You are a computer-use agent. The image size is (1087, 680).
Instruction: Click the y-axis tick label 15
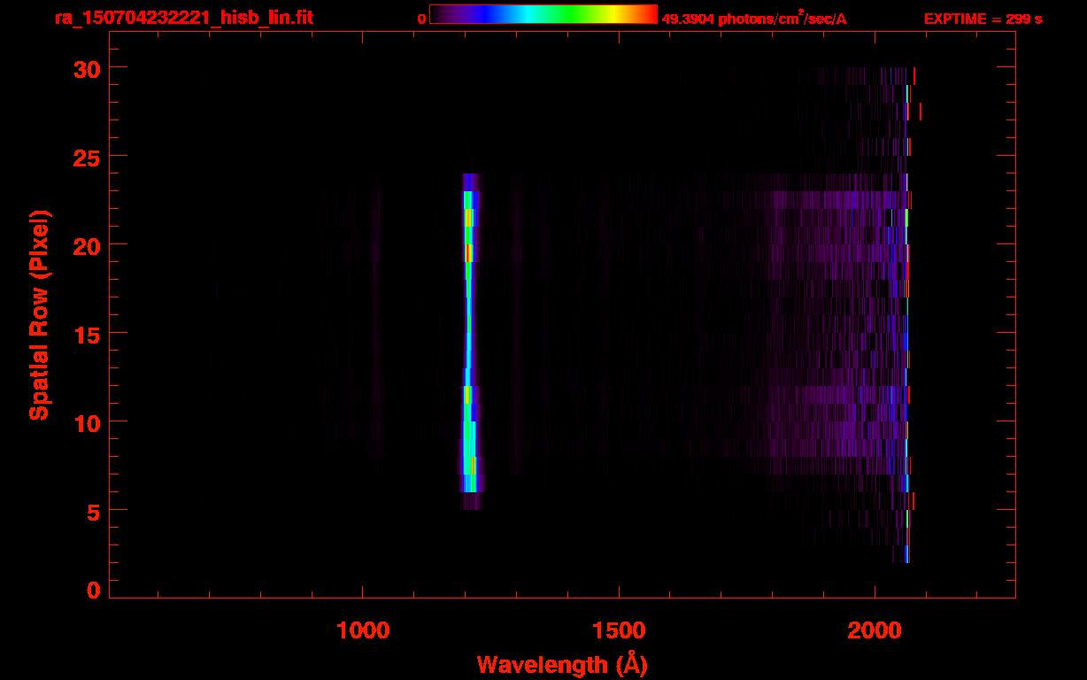coord(86,334)
